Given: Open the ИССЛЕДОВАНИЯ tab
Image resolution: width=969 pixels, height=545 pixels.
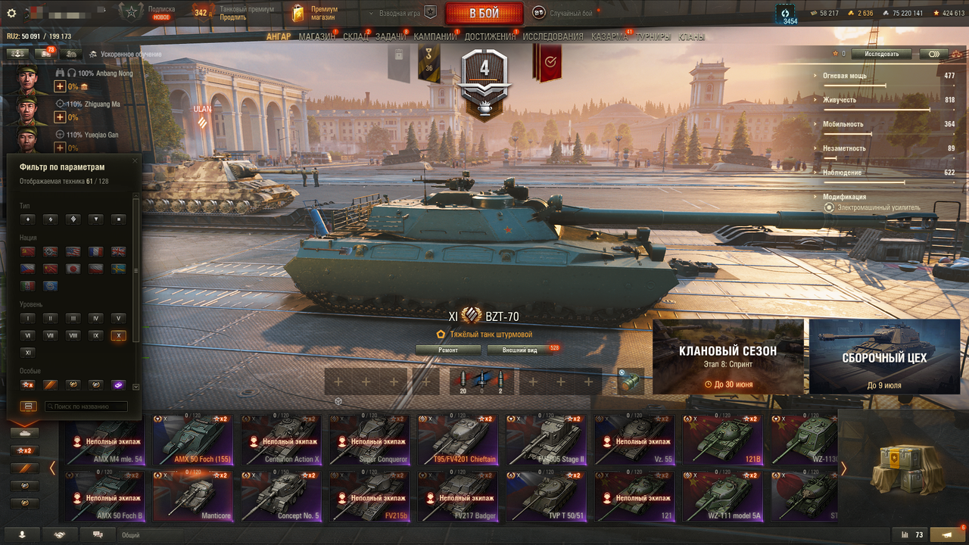Looking at the screenshot, I should [x=553, y=36].
